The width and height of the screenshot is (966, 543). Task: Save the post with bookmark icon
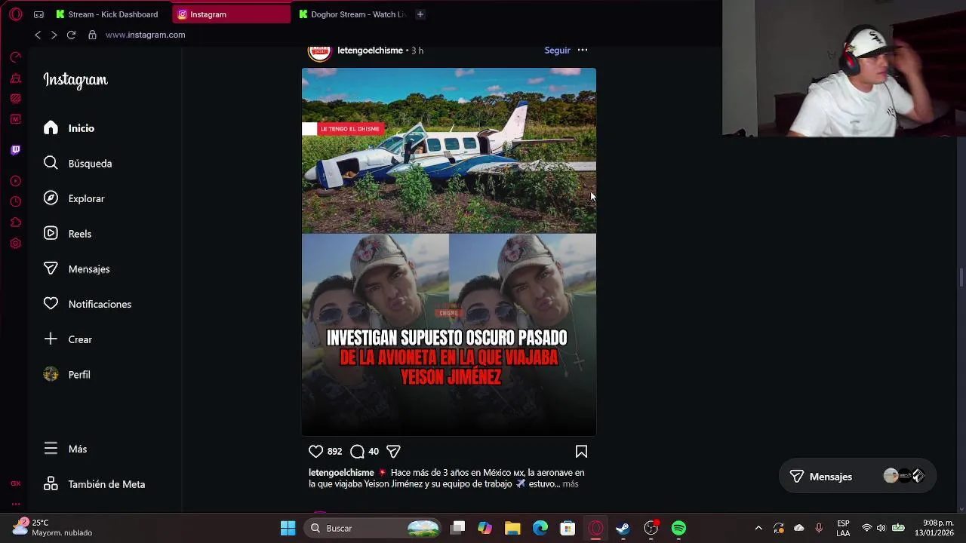(x=581, y=451)
